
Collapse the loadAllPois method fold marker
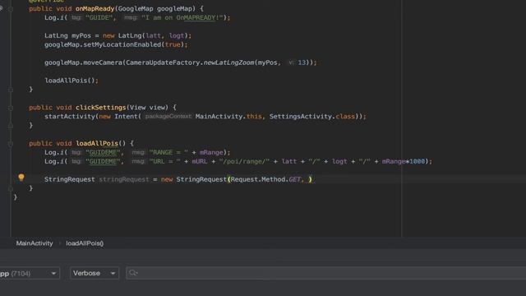pos(11,144)
